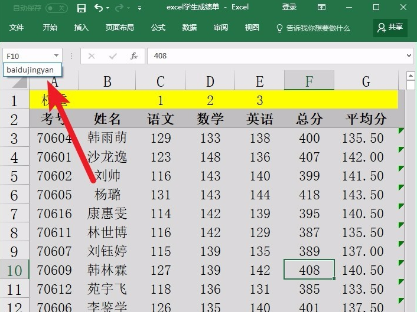
Task: Open the Customize Quick Access Toolbar menu
Action: (x=139, y=8)
